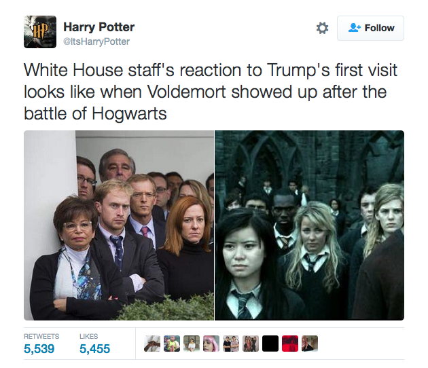Follow the Harry Potter account
Screen dimensions: 428x368
coord(370,28)
